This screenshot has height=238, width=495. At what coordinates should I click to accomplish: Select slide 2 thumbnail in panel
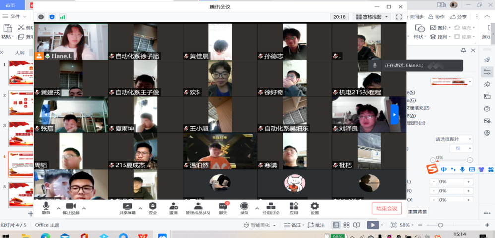tap(20, 103)
